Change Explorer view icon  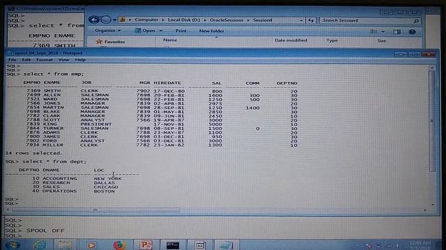[x=374, y=31]
